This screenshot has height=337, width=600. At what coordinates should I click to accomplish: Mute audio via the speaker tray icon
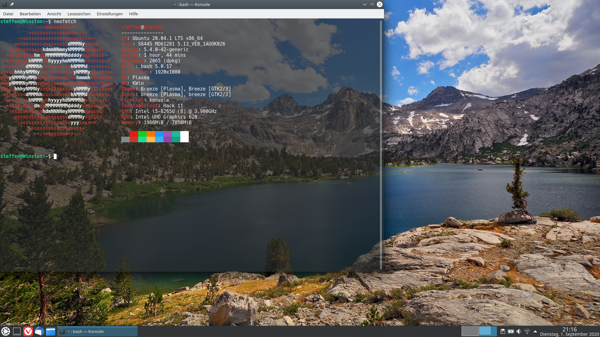(x=519, y=332)
